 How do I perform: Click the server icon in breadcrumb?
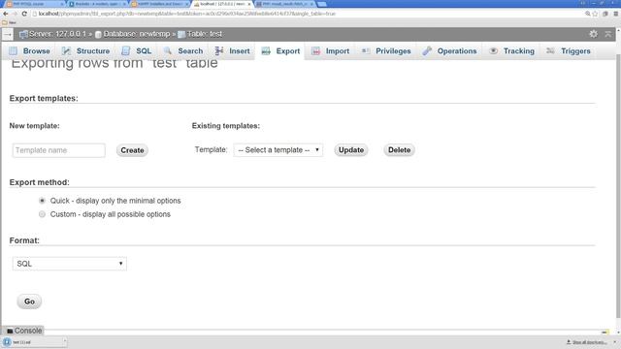click(x=23, y=35)
